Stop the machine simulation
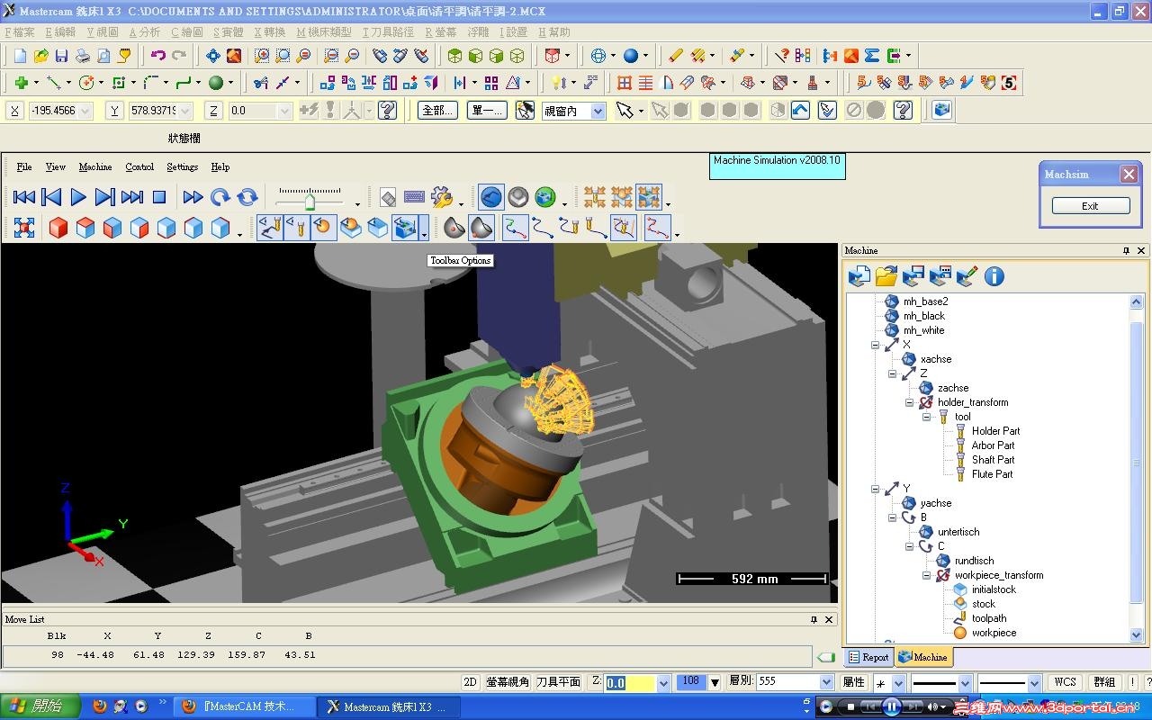Viewport: 1152px width, 720px height. click(159, 197)
